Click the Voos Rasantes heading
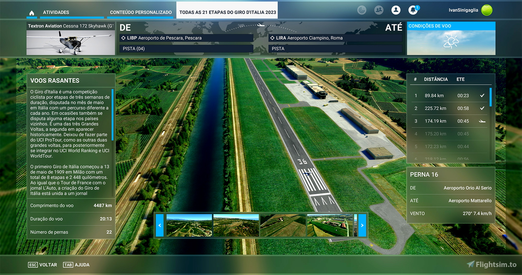Viewport: 522px width, 275px height. (55, 81)
